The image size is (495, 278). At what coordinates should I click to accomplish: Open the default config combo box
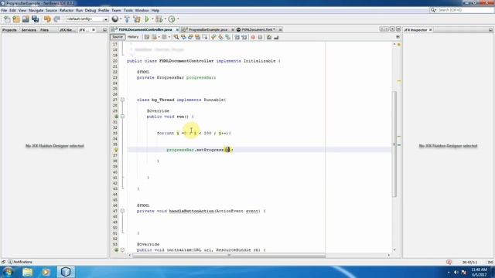[x=87, y=19]
